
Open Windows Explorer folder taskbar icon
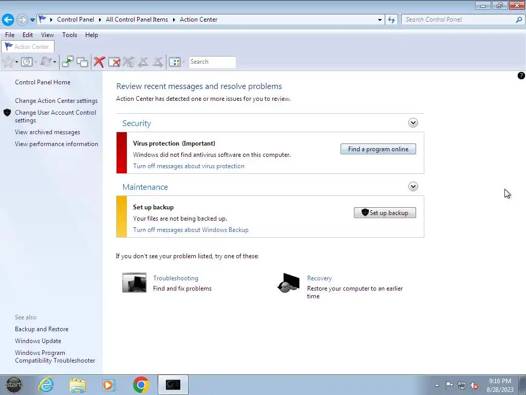tap(78, 385)
